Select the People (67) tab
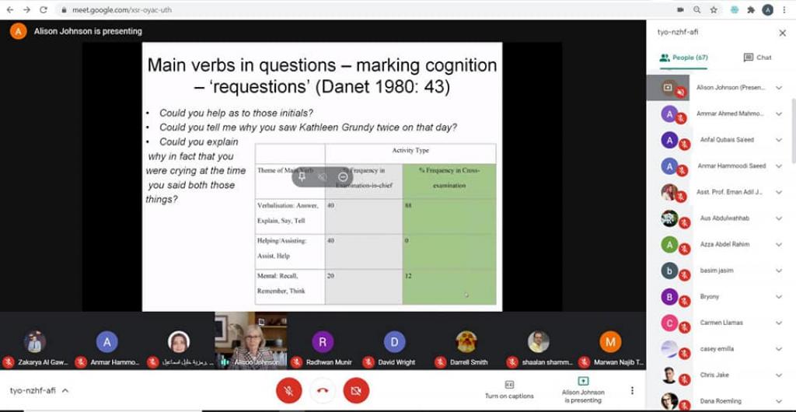The image size is (796, 412). pyautogui.click(x=683, y=58)
